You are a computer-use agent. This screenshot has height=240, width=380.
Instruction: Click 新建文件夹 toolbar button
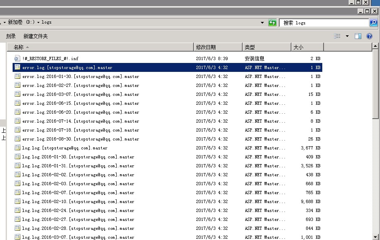(x=35, y=36)
